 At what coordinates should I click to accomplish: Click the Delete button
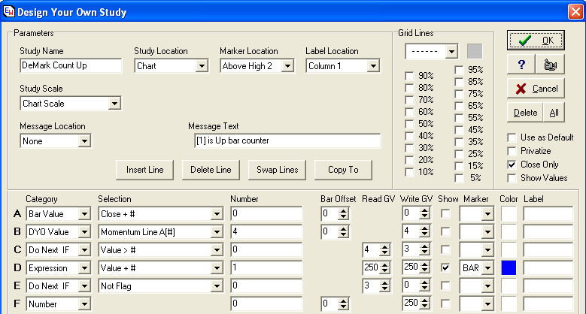click(525, 113)
